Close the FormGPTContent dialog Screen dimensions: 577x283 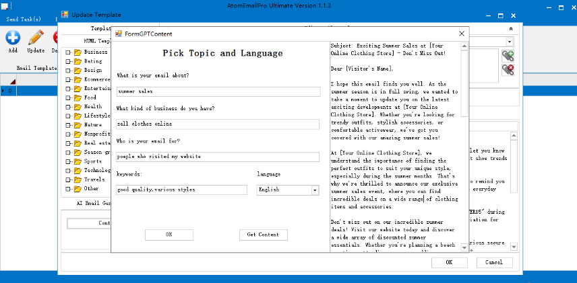click(x=462, y=34)
